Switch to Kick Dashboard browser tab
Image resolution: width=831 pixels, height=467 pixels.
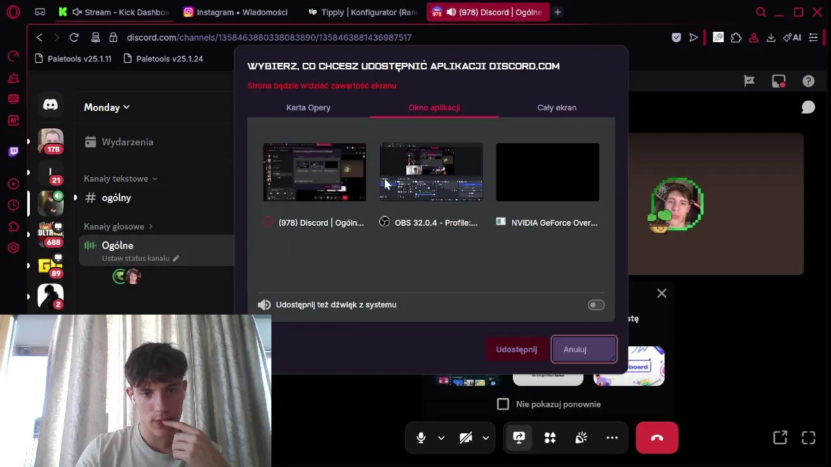tap(114, 12)
